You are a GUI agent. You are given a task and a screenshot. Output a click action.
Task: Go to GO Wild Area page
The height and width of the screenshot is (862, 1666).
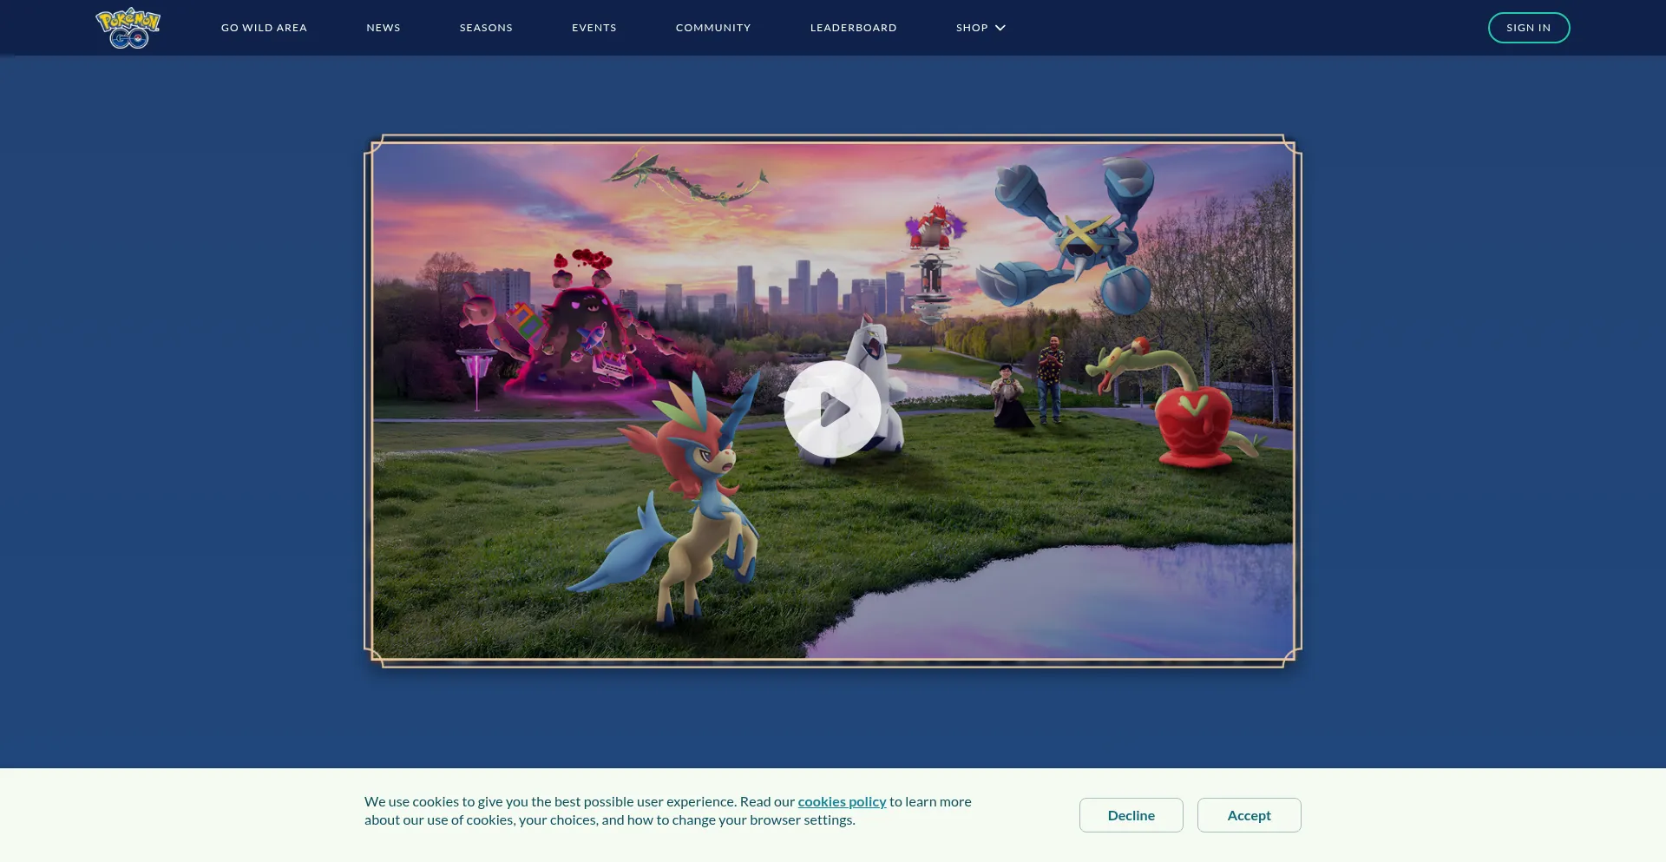tap(264, 28)
